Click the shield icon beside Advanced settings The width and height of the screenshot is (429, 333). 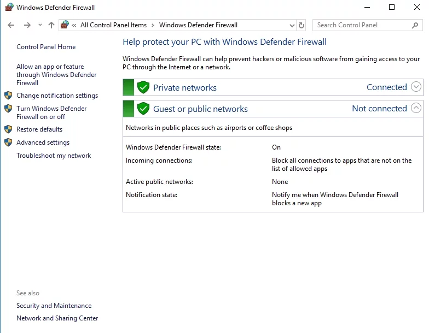8,142
